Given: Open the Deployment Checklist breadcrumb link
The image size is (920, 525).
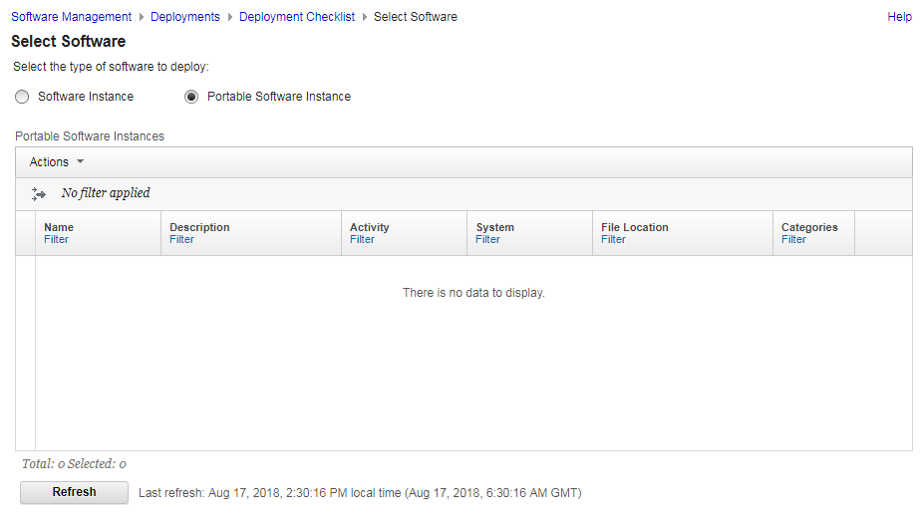Looking at the screenshot, I should click(297, 17).
